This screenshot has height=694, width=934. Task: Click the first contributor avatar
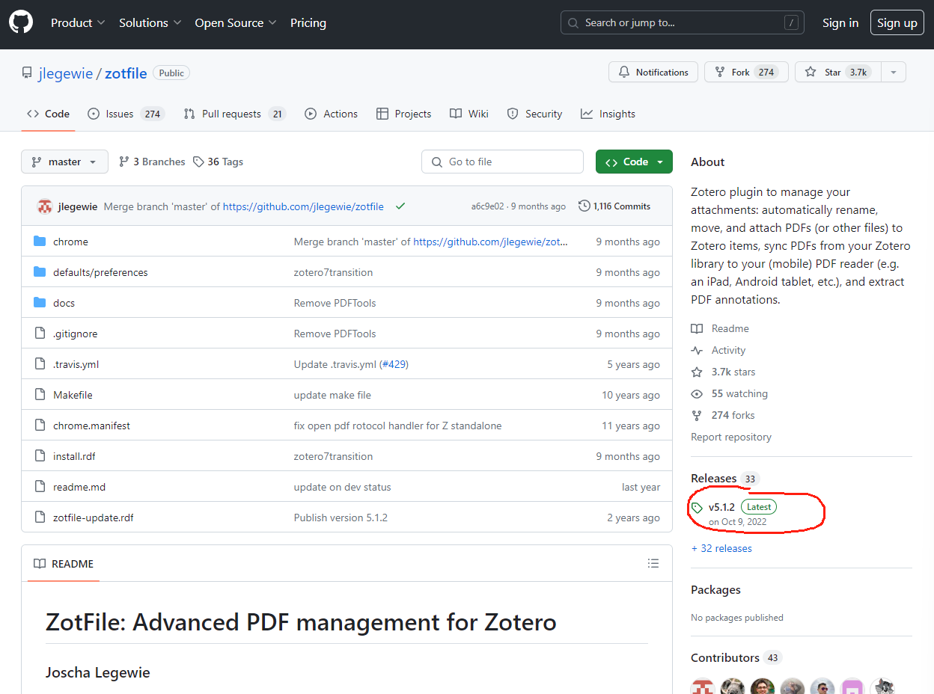click(x=703, y=687)
